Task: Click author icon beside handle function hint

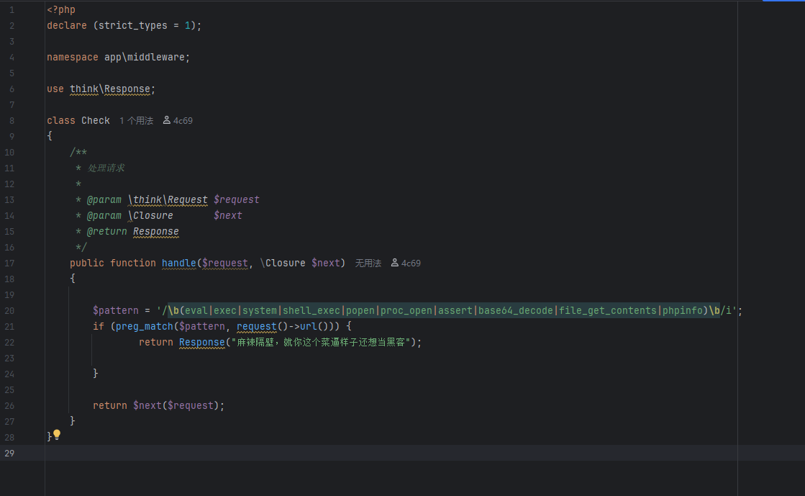Action: pos(395,263)
